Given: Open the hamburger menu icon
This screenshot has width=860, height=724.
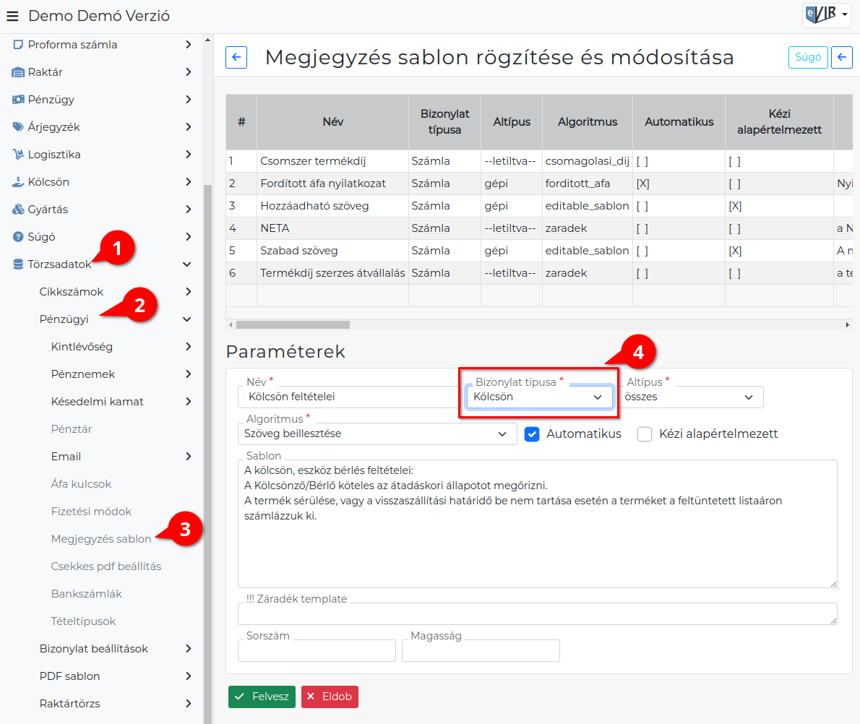Looking at the screenshot, I should (x=12, y=17).
